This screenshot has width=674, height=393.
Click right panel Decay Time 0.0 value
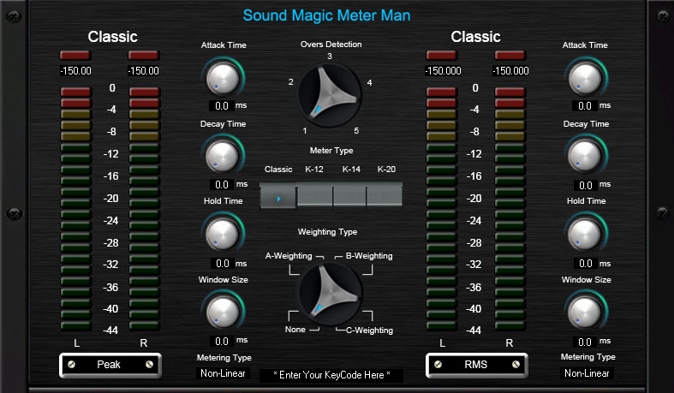(x=586, y=186)
